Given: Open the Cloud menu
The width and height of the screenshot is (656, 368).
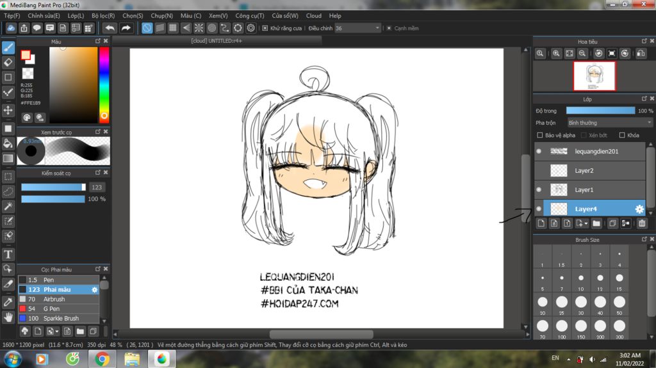Looking at the screenshot, I should coord(314,15).
